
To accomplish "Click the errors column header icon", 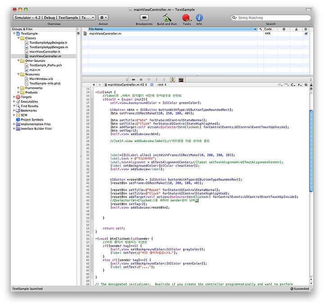I will (x=284, y=29).
